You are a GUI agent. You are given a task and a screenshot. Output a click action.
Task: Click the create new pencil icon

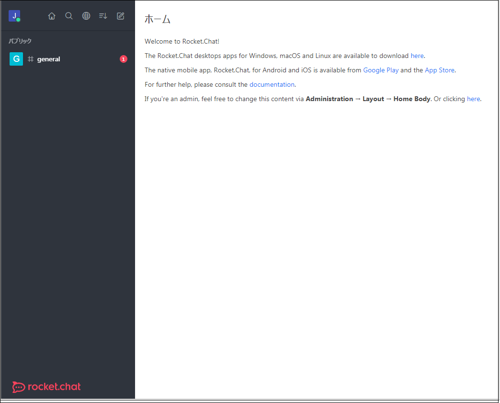tap(120, 16)
